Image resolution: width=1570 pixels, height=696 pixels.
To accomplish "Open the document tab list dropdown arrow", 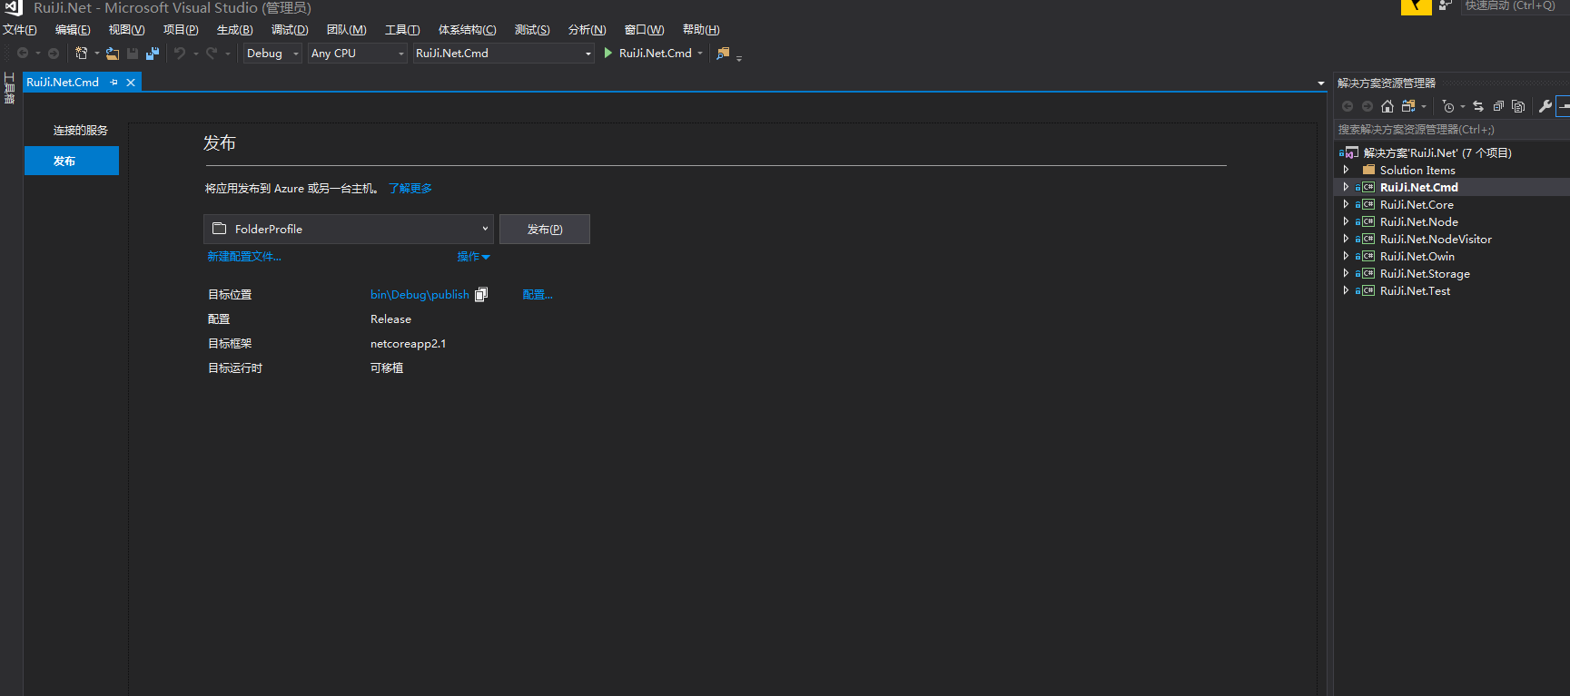I will (x=1321, y=83).
